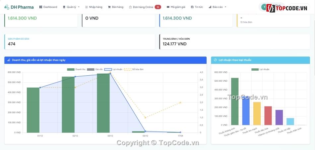Viewport: 315px width, 150px height.
Task: Click the profit line point at 02/12
Action: click(x=75, y=77)
